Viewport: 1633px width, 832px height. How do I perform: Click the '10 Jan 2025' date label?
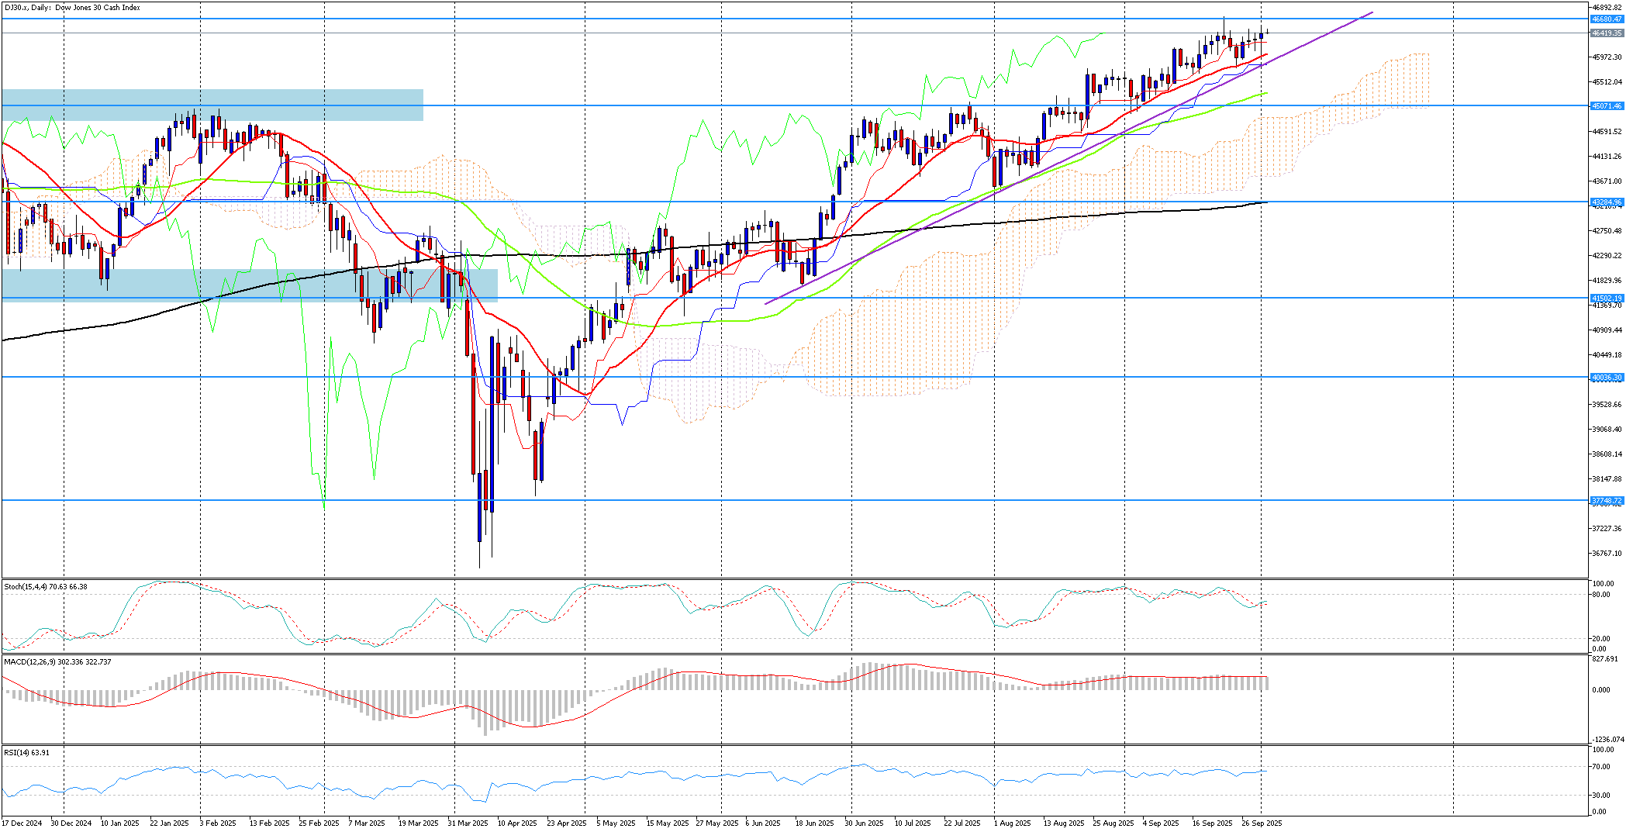coord(120,823)
